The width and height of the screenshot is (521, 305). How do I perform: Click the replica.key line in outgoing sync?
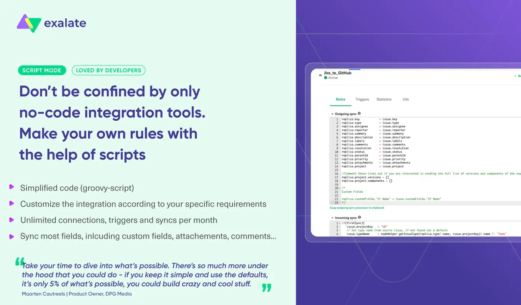click(369, 119)
